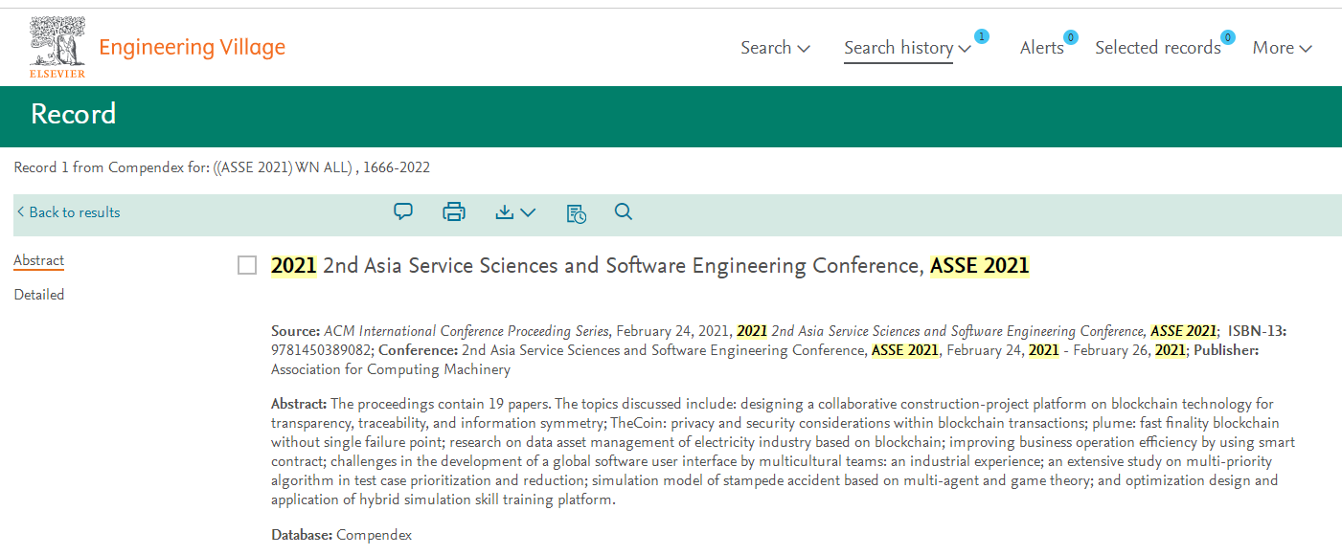The height and width of the screenshot is (555, 1342).
Task: Click the Search history count badge
Action: click(981, 36)
